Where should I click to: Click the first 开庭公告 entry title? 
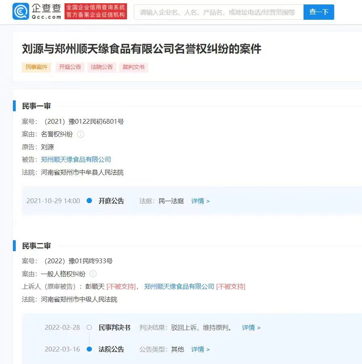pyautogui.click(x=111, y=201)
